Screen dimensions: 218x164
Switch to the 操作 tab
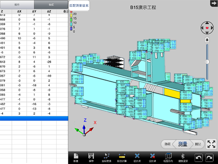[x=17, y=5]
